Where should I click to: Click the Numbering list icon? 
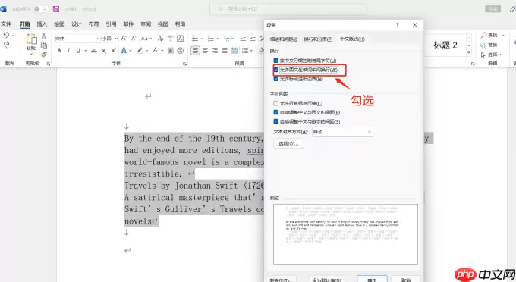(211, 39)
